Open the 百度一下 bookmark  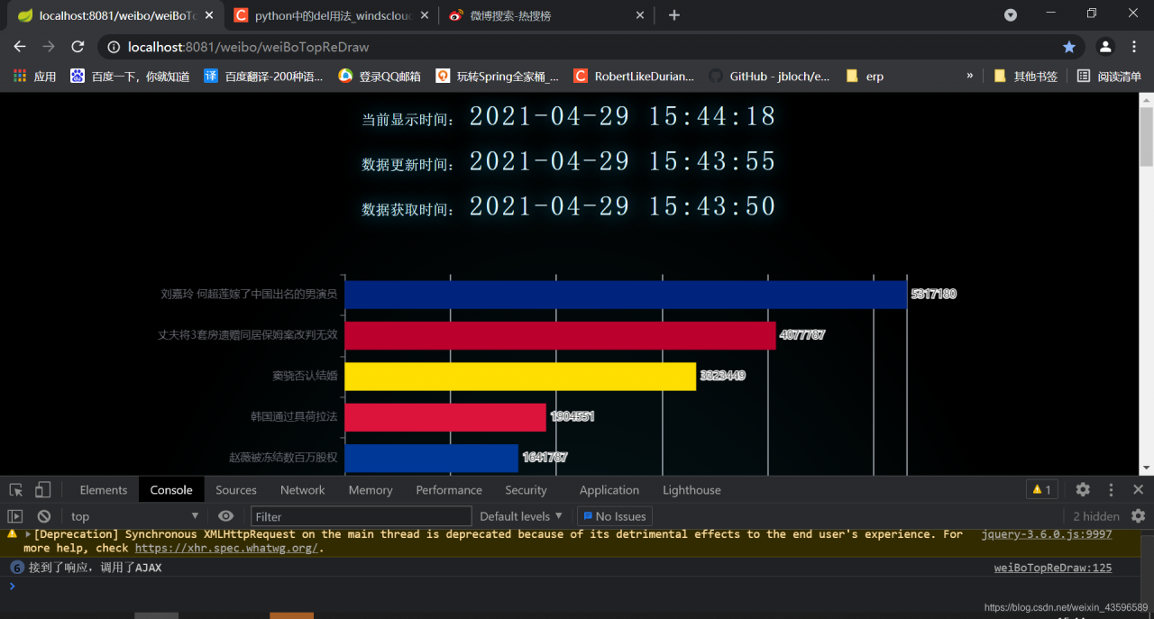point(130,77)
